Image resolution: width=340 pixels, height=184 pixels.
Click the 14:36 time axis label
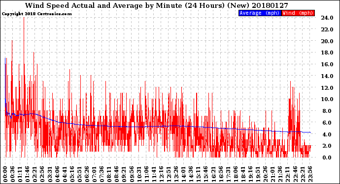point(191,174)
